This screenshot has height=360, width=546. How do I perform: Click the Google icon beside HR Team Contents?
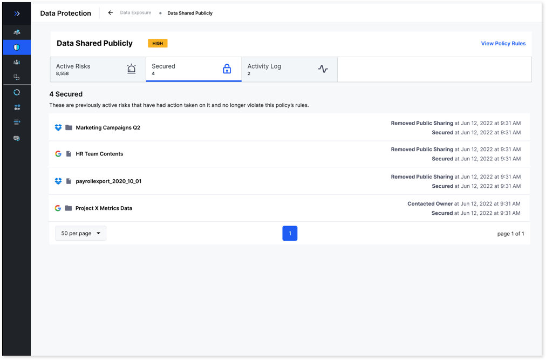(58, 154)
